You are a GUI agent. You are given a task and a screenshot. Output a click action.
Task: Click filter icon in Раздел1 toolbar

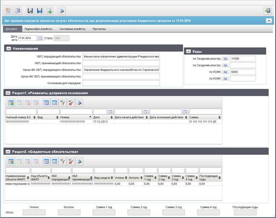point(63,103)
